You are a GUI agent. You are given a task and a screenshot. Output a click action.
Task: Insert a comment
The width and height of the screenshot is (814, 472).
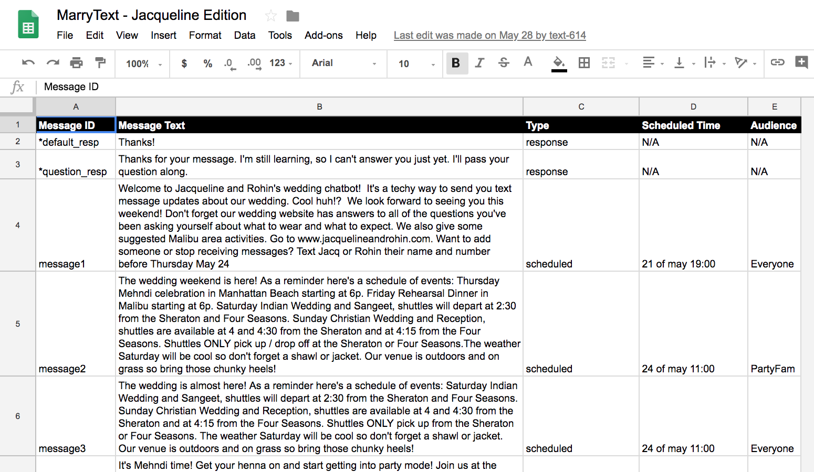[x=801, y=63]
